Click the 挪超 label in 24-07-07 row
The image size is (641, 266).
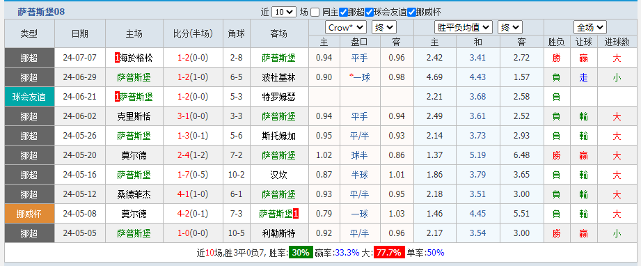29,58
